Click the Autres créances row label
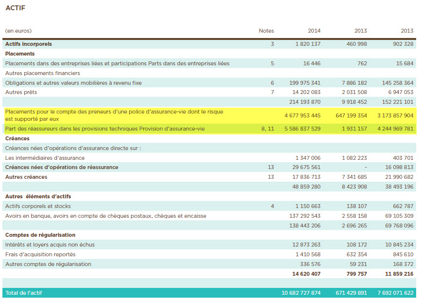 [26, 177]
